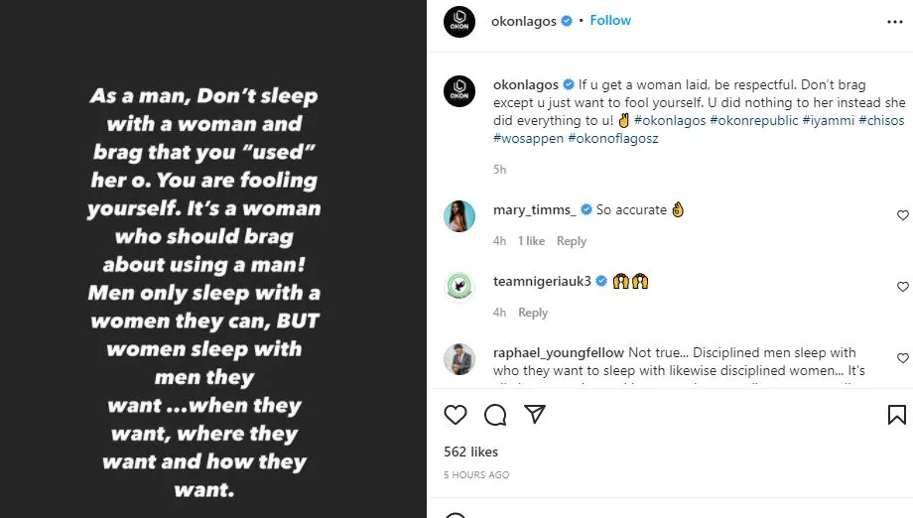Like the post with the heart icon
The width and height of the screenshot is (913, 518).
tap(456, 415)
